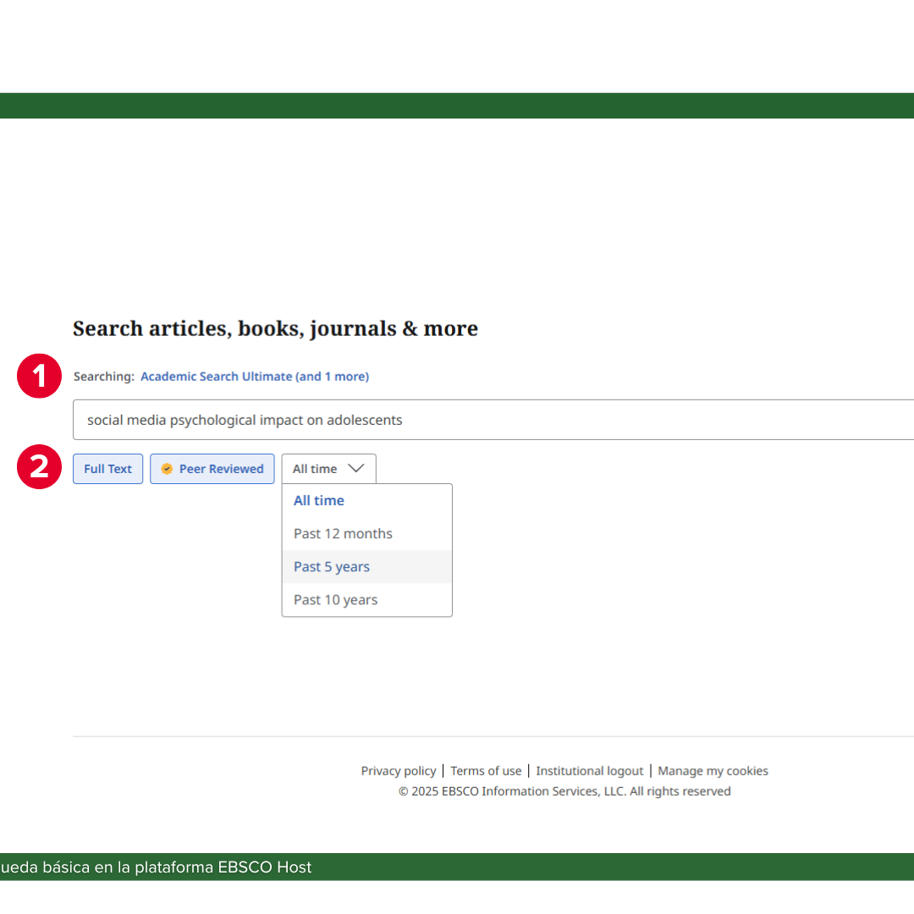This screenshot has width=914, height=914.
Task: Open the Privacy policy page
Action: tap(399, 770)
